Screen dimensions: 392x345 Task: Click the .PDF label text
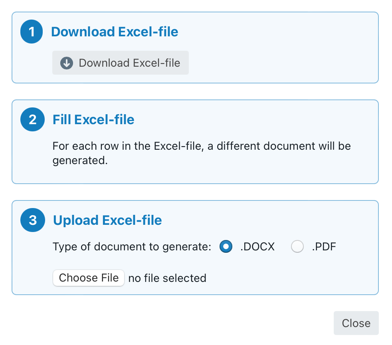(x=324, y=247)
